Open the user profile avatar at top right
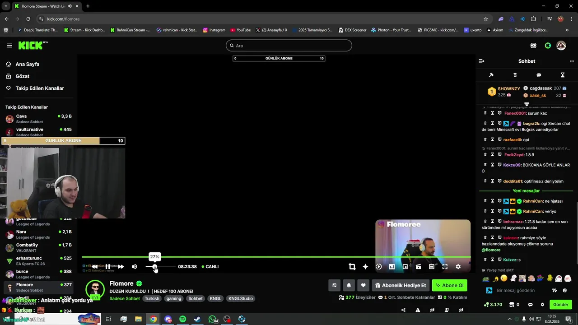Viewport: 578px width, 325px height. point(561,46)
